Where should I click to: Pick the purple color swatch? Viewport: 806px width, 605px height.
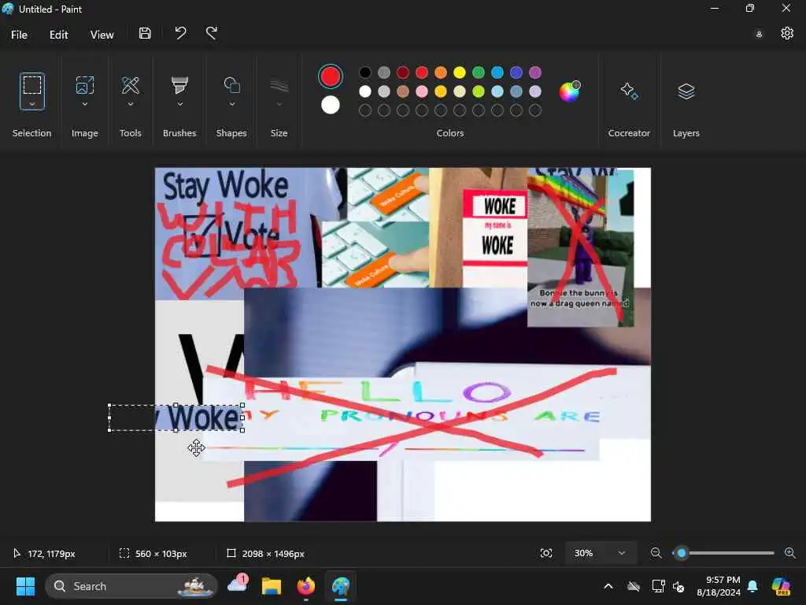point(535,72)
